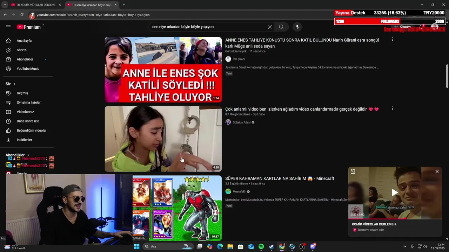This screenshot has width=449, height=252.
Task: Open Spotify from the taskbar
Action: click(x=261, y=246)
